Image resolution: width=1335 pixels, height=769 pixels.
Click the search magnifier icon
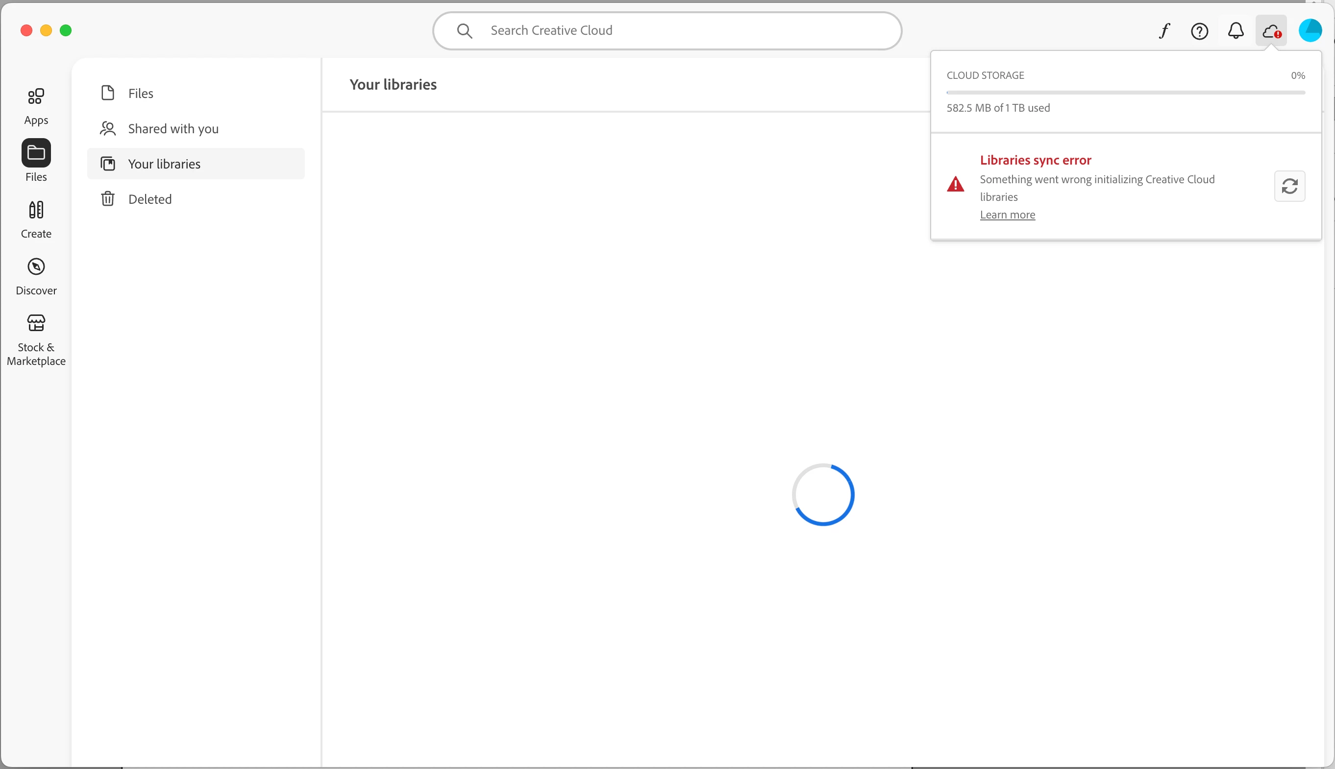(465, 31)
